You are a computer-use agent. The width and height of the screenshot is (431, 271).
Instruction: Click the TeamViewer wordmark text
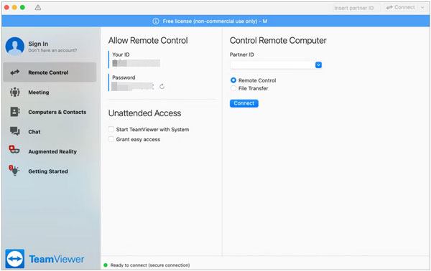point(57,259)
